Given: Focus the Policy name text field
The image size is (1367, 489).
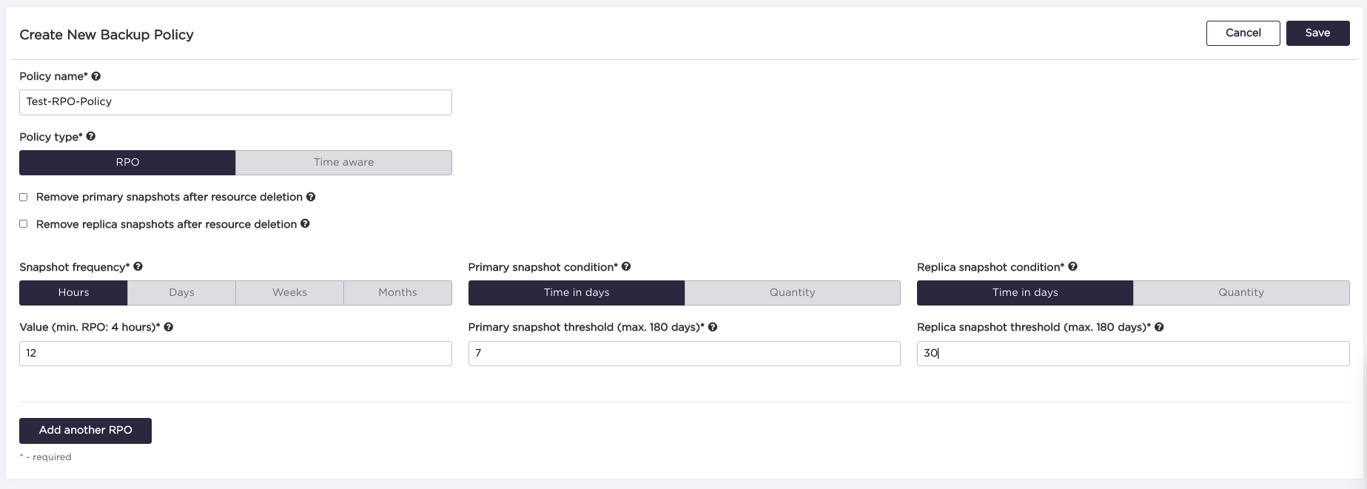Looking at the screenshot, I should [x=235, y=102].
